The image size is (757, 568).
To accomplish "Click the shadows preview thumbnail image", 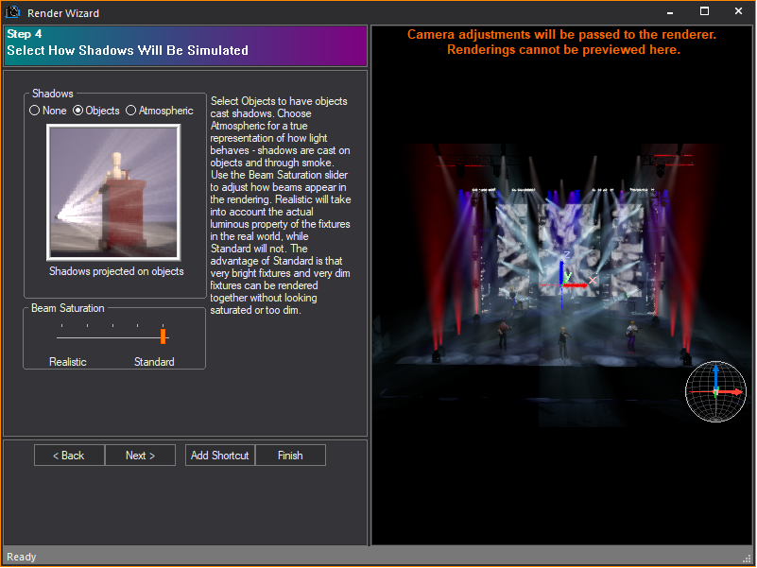I will [x=113, y=192].
